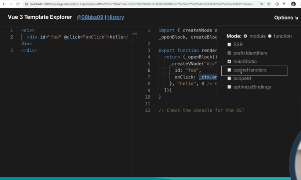This screenshot has width=301, height=180.
Task: Click the Check the console for the AST comment
Action: pyautogui.click(x=202, y=110)
